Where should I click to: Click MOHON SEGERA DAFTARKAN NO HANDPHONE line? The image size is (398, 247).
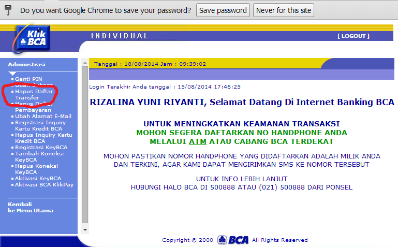[242, 133]
